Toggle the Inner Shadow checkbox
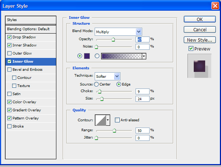221x167 pixels. (x=9, y=45)
